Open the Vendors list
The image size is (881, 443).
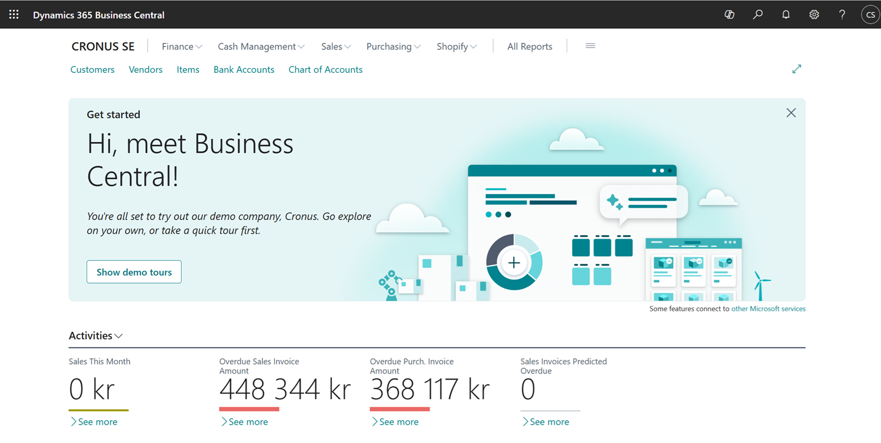coord(145,69)
